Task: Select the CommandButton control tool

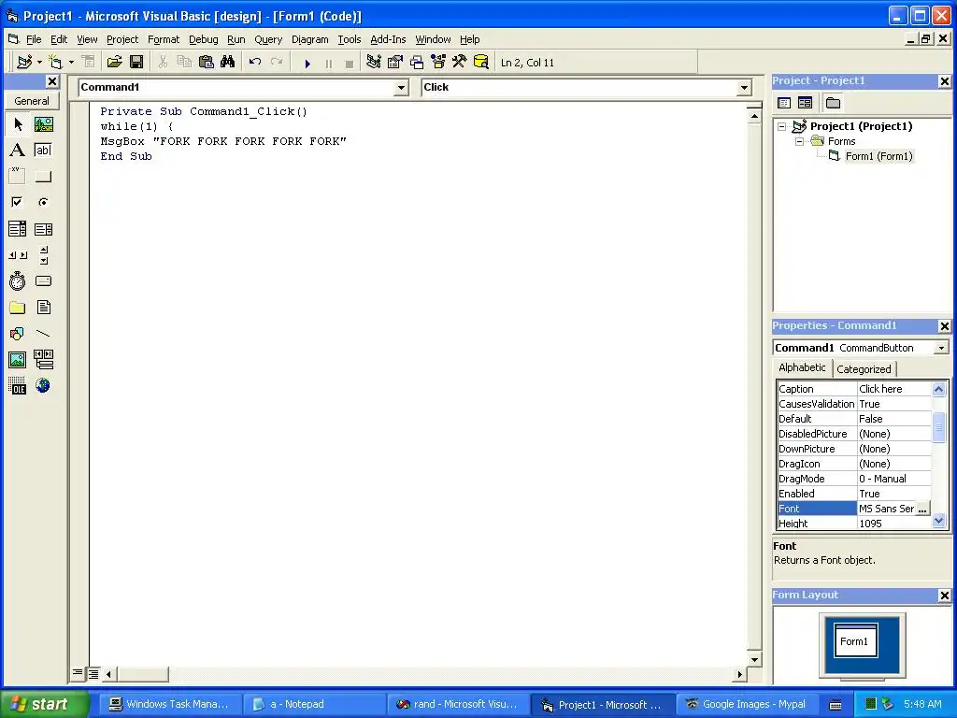Action: click(43, 177)
